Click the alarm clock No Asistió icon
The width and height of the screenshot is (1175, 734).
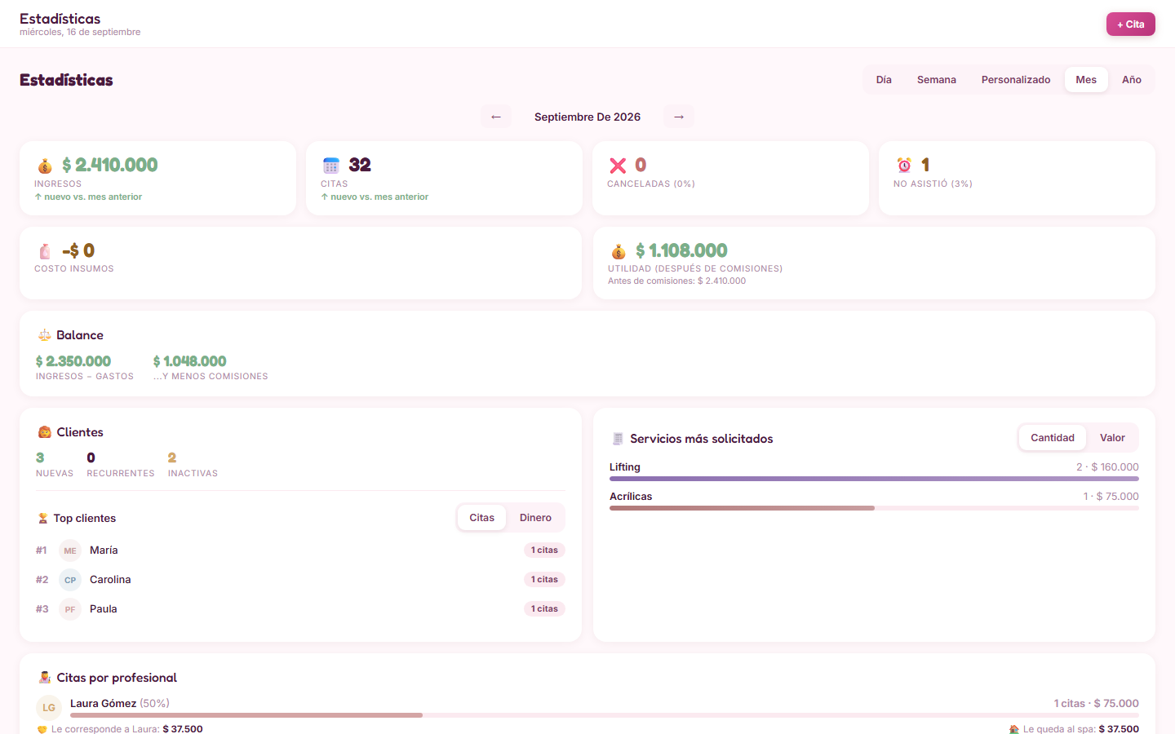click(x=904, y=166)
